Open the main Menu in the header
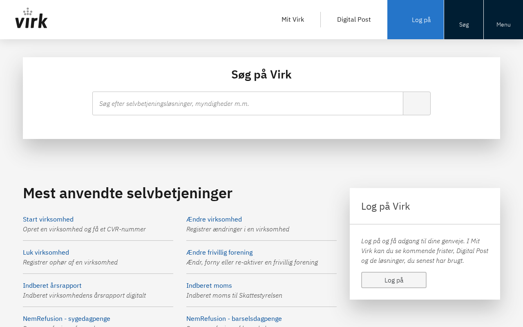 click(x=503, y=20)
